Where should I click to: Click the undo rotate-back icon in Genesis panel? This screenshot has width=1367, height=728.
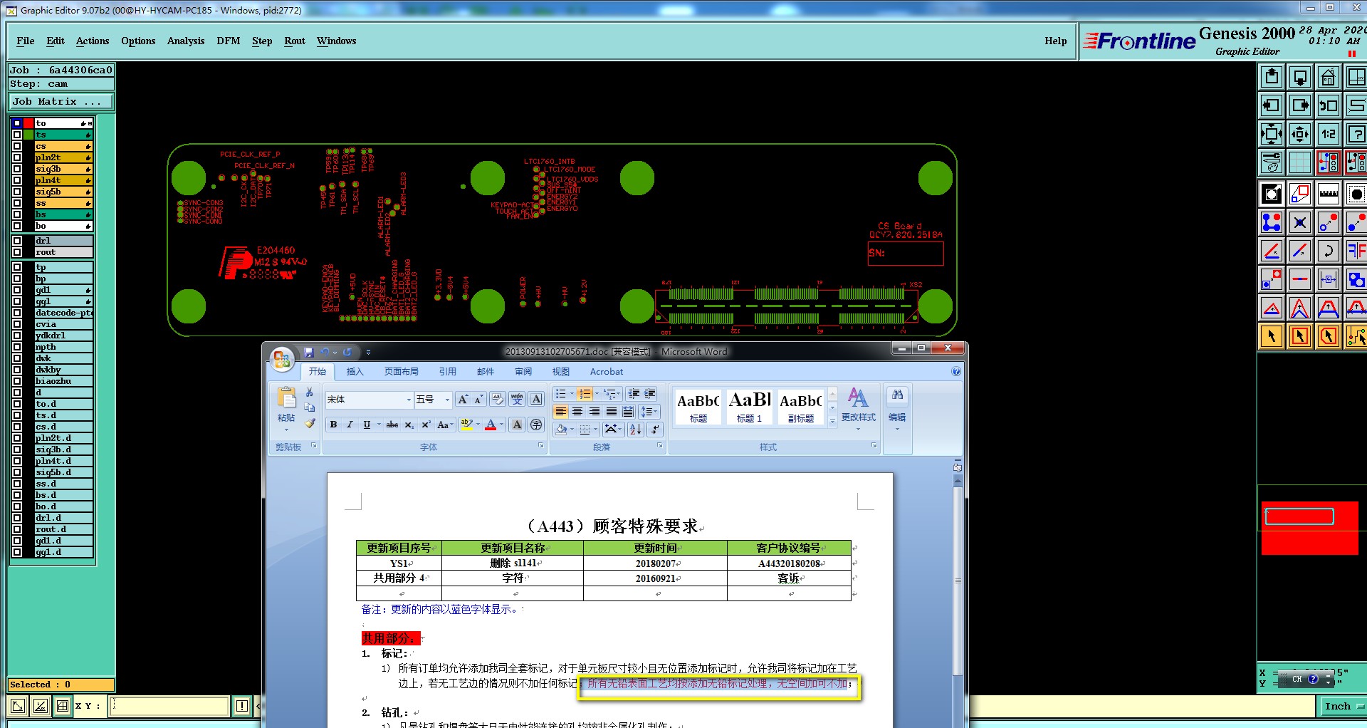click(x=1328, y=105)
